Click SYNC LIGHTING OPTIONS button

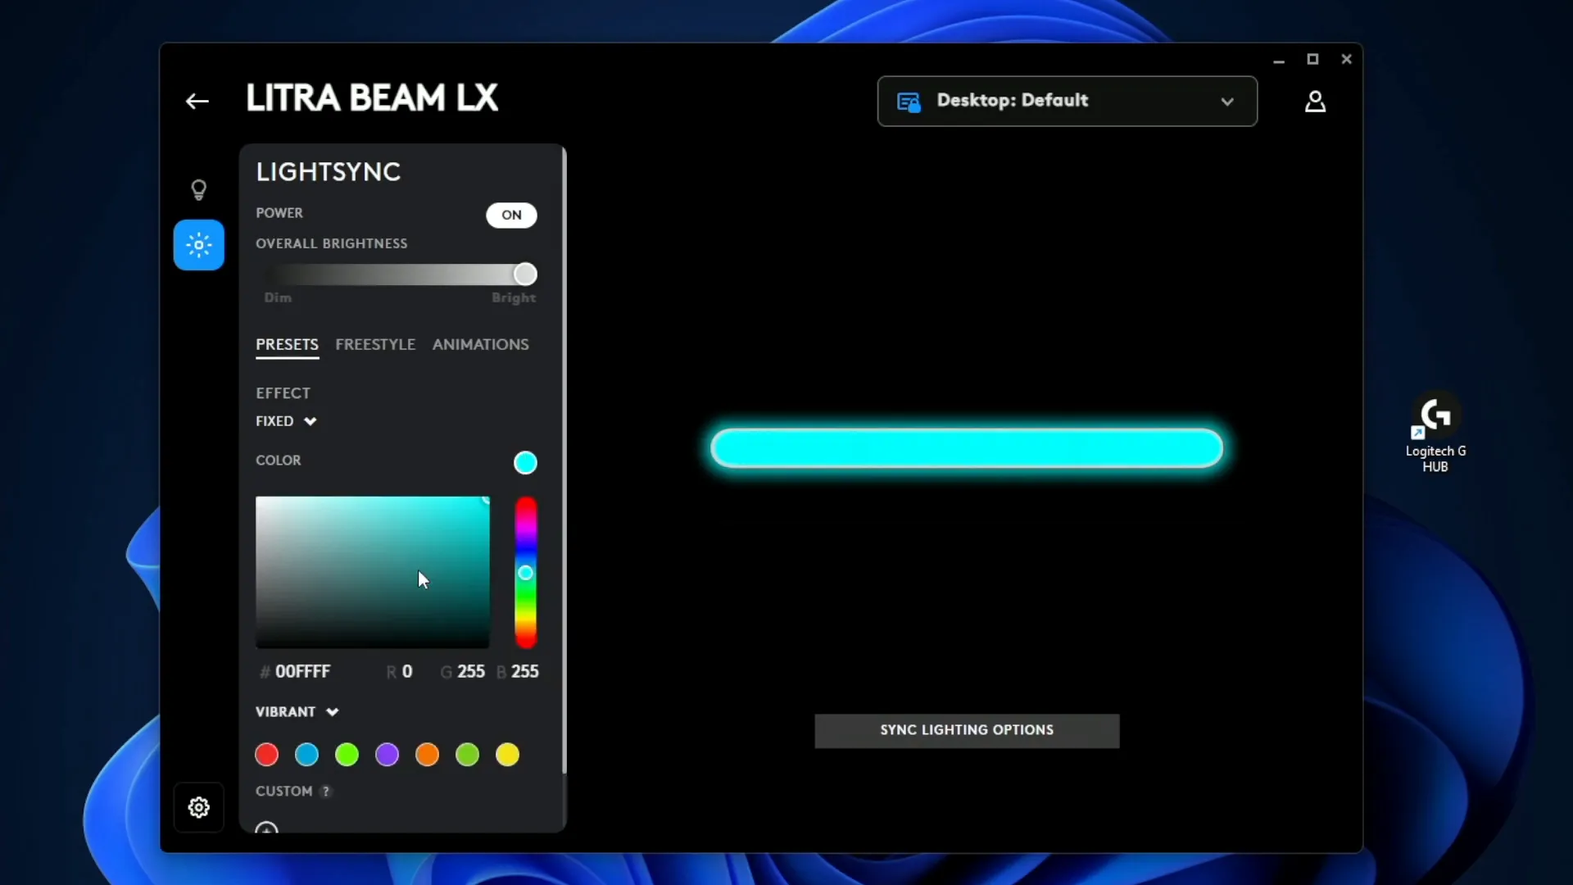pyautogui.click(x=967, y=730)
